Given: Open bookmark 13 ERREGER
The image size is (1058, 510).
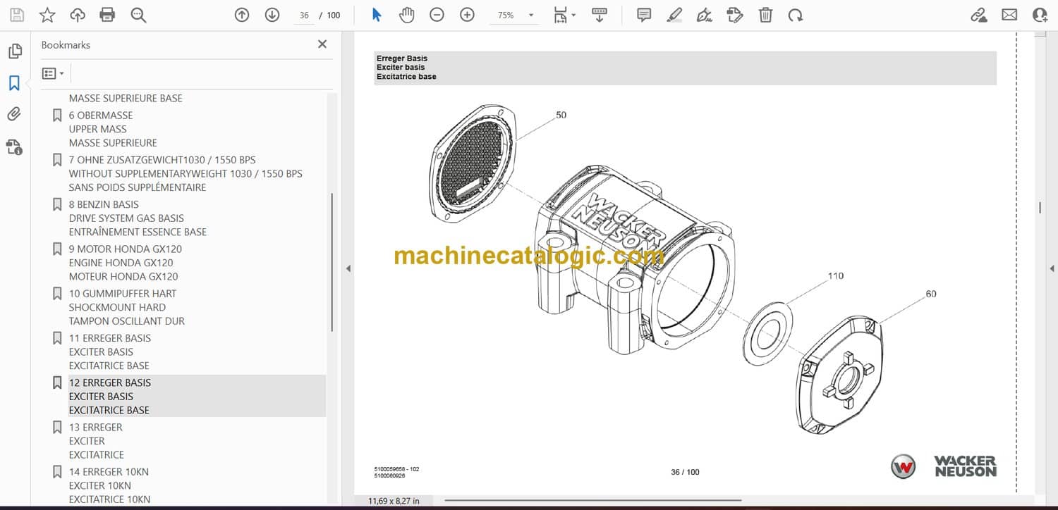Looking at the screenshot, I should click(95, 428).
